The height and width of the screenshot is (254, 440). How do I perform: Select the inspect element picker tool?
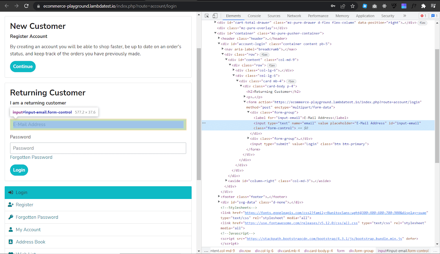pos(207,16)
